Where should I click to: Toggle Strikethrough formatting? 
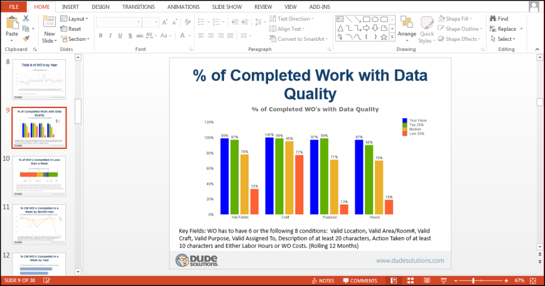pyautogui.click(x=140, y=35)
